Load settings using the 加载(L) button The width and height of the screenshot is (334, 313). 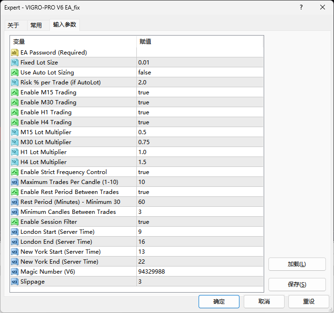297,264
